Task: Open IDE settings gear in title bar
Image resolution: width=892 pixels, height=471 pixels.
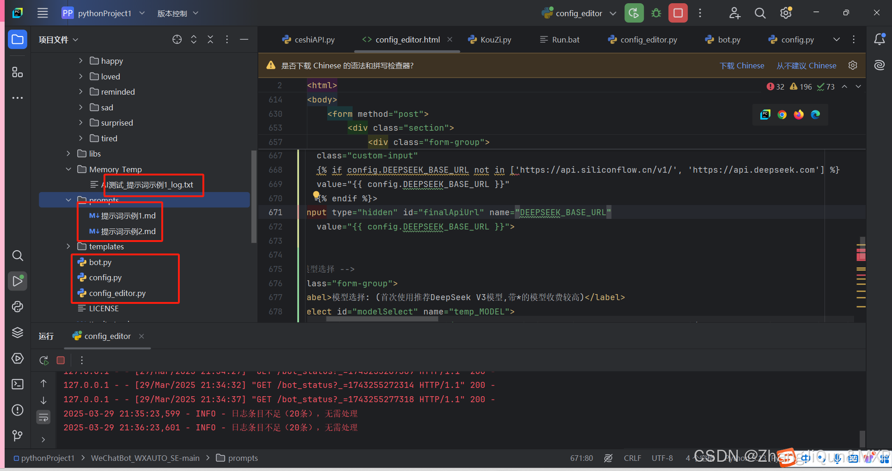Action: 786,13
